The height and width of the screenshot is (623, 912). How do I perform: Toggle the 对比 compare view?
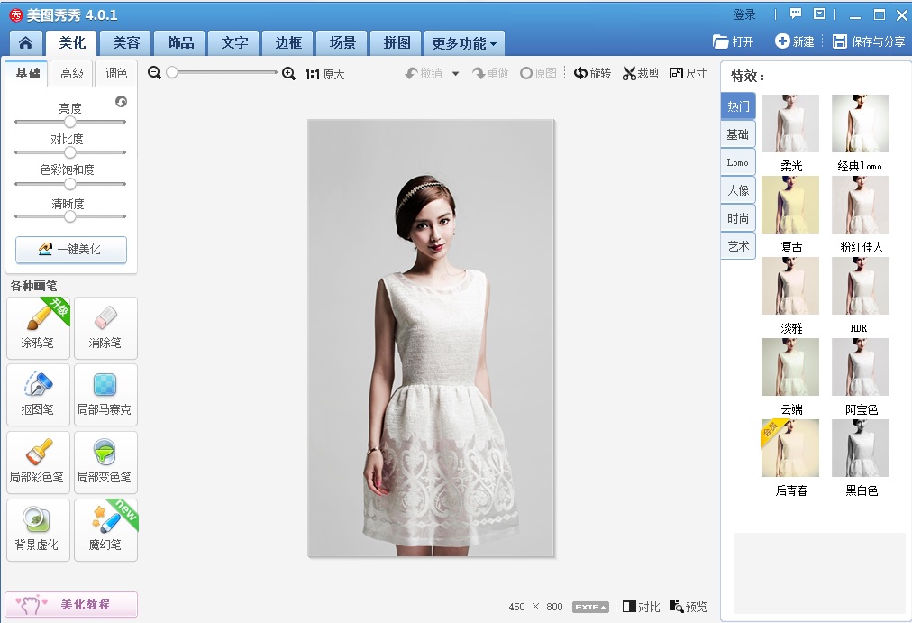[641, 607]
